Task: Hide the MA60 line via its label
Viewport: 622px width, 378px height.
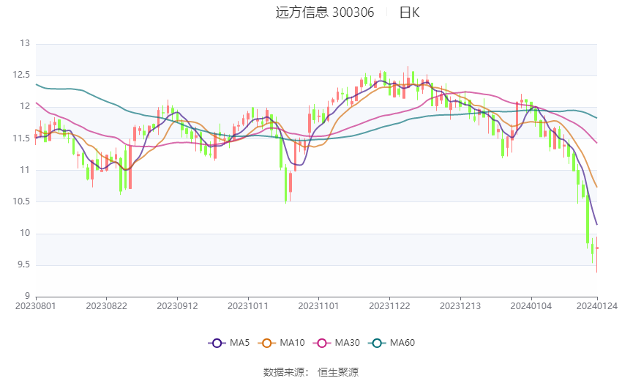Action: 402,343
